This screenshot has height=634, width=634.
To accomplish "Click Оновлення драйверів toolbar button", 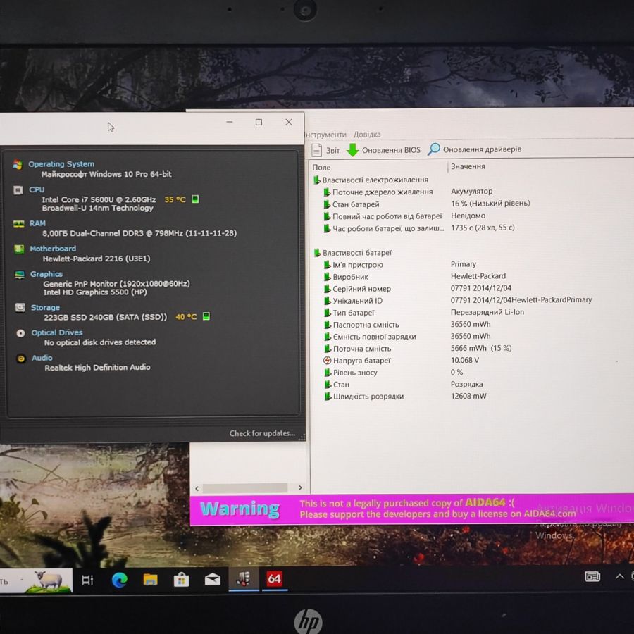I will (475, 149).
